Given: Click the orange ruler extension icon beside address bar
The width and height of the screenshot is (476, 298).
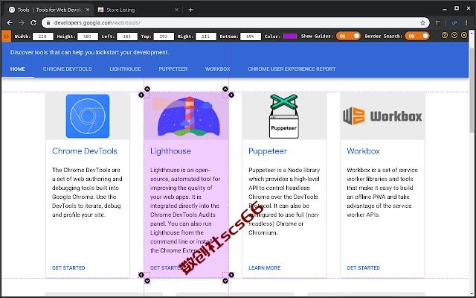Looking at the screenshot, I should 438,23.
